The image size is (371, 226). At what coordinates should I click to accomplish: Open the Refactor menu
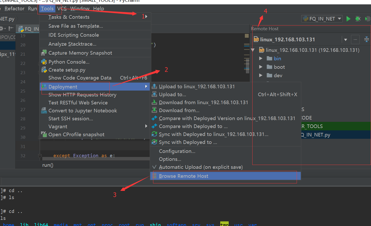[x=14, y=8]
